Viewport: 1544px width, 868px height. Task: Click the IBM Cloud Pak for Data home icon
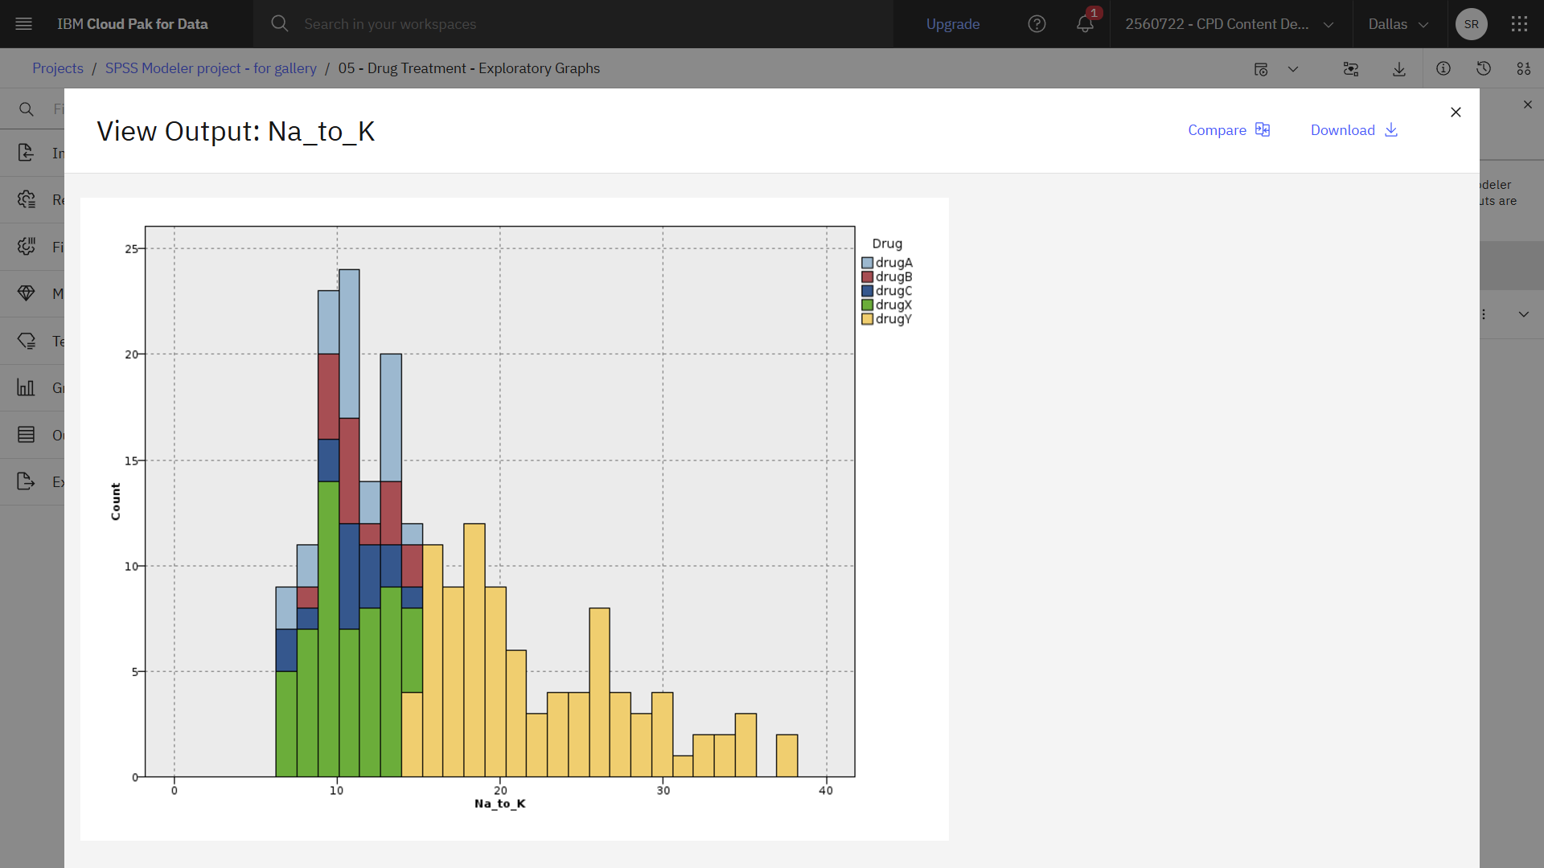133,23
